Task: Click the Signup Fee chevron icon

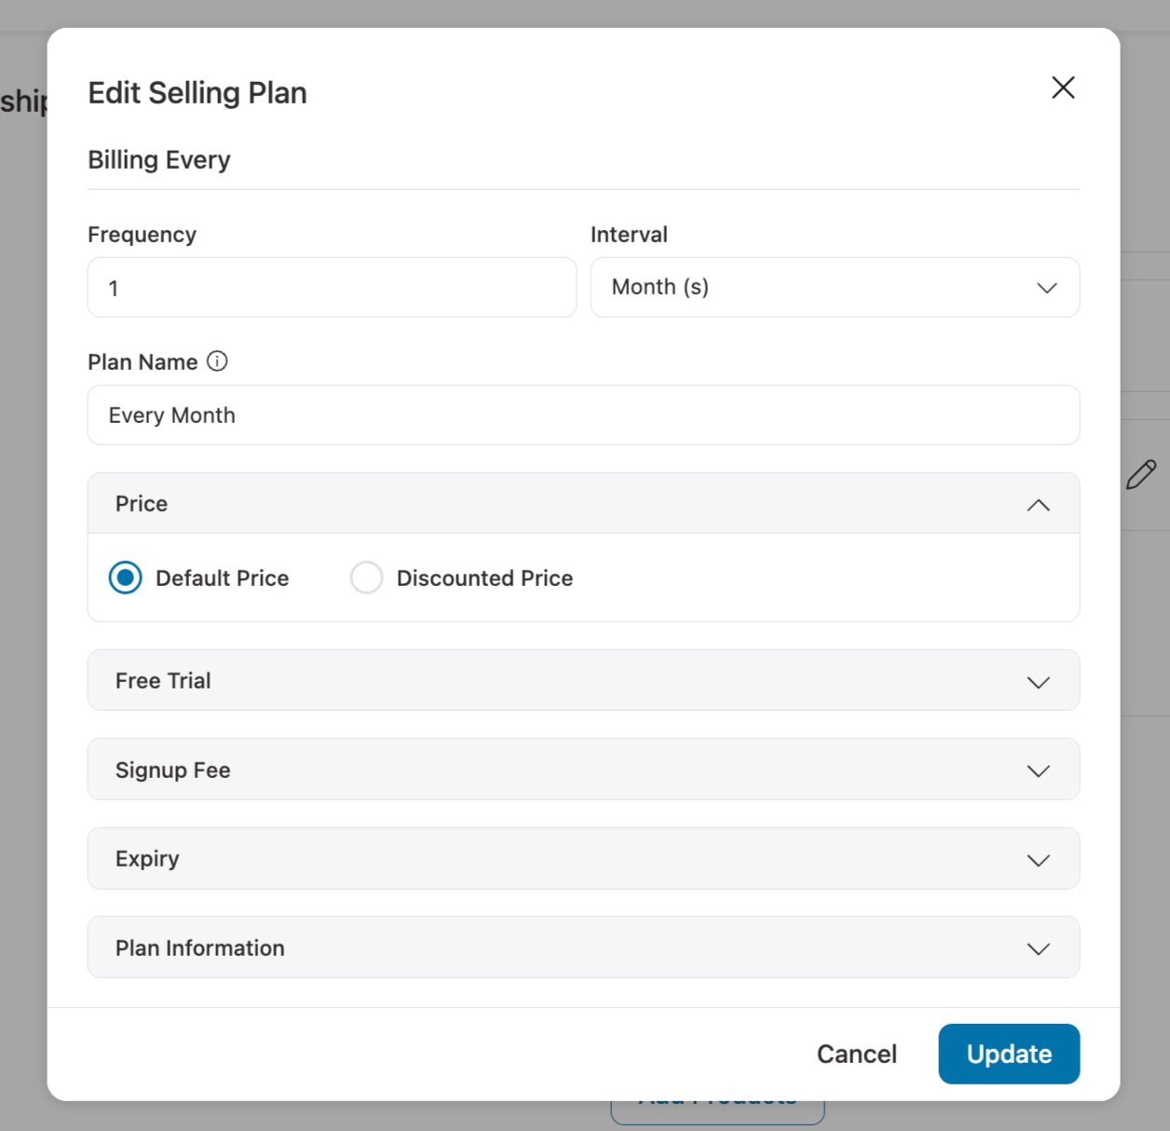Action: 1038,770
